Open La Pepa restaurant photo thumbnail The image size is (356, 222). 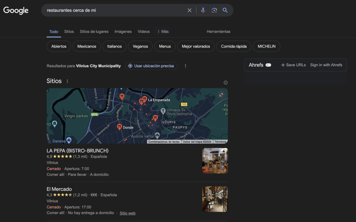click(215, 161)
